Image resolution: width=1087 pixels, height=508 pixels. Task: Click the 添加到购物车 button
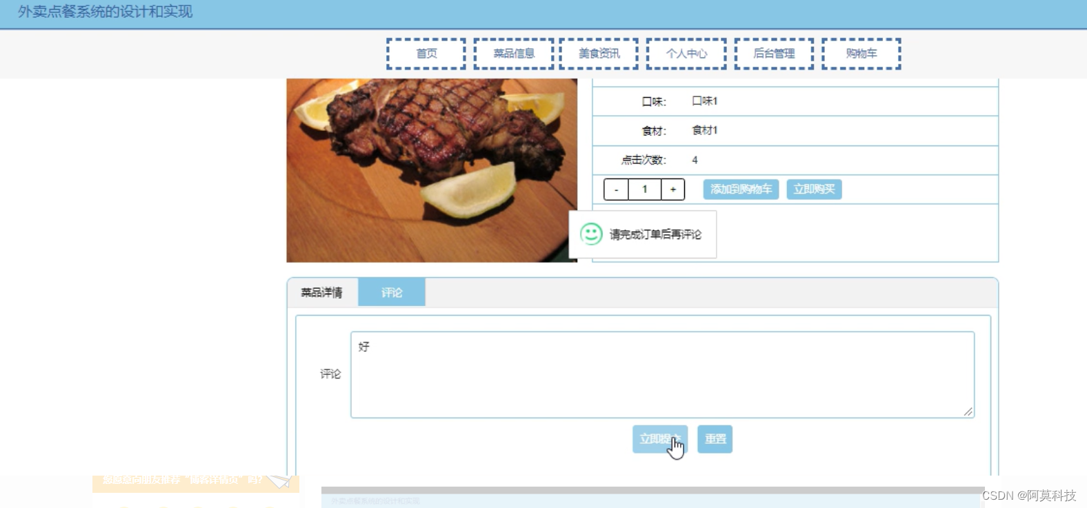(x=741, y=190)
